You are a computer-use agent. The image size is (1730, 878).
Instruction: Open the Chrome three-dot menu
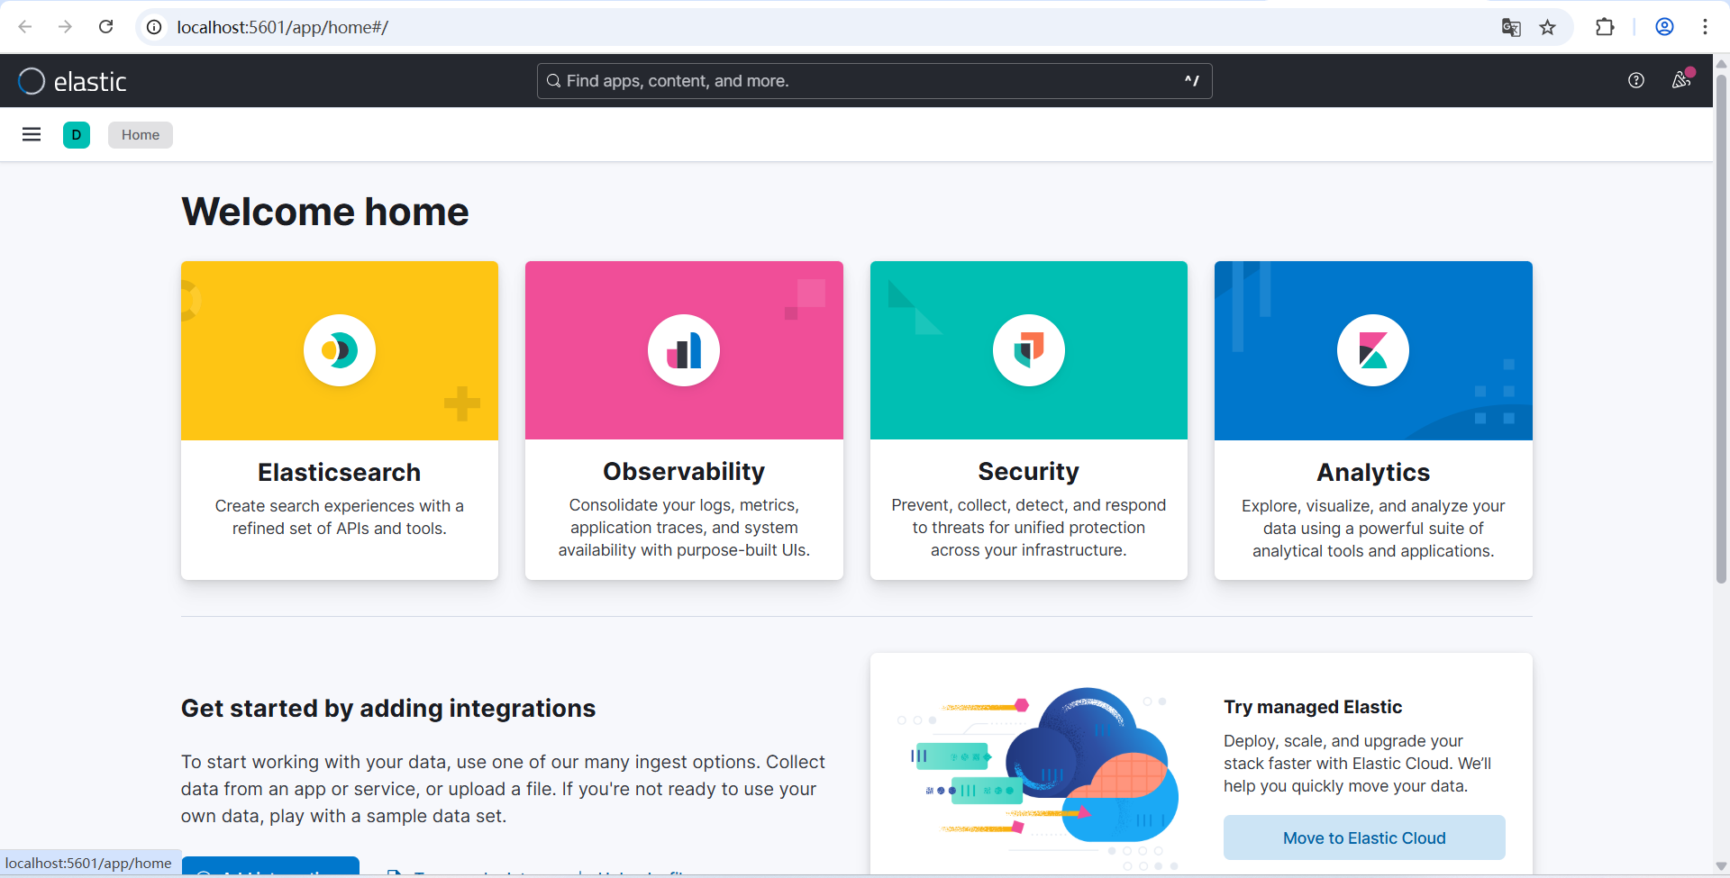[1705, 27]
